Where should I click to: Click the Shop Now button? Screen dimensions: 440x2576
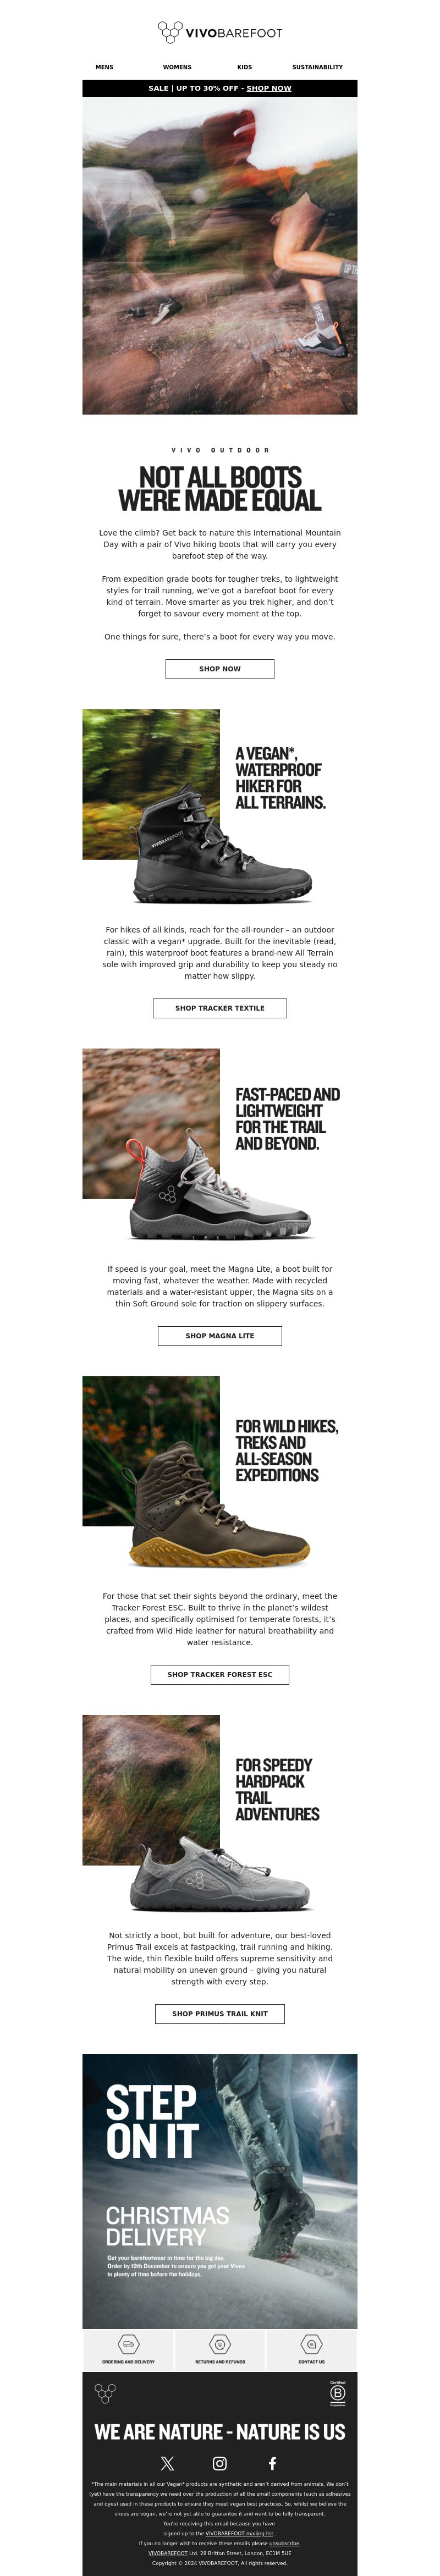point(220,668)
